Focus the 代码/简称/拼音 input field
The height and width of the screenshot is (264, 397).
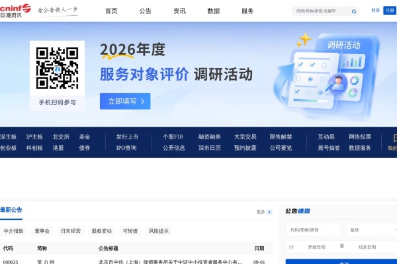tap(314, 230)
